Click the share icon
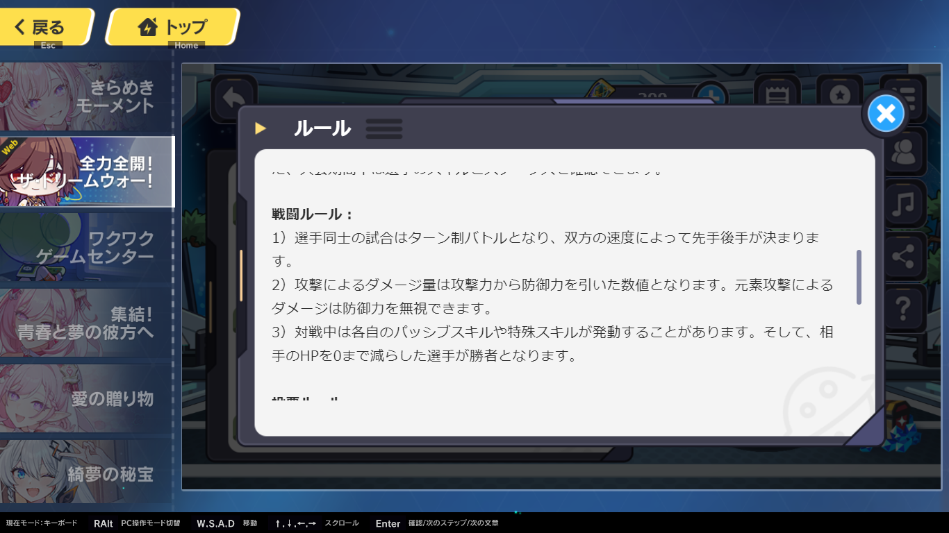Image resolution: width=949 pixels, height=533 pixels. pos(903,257)
